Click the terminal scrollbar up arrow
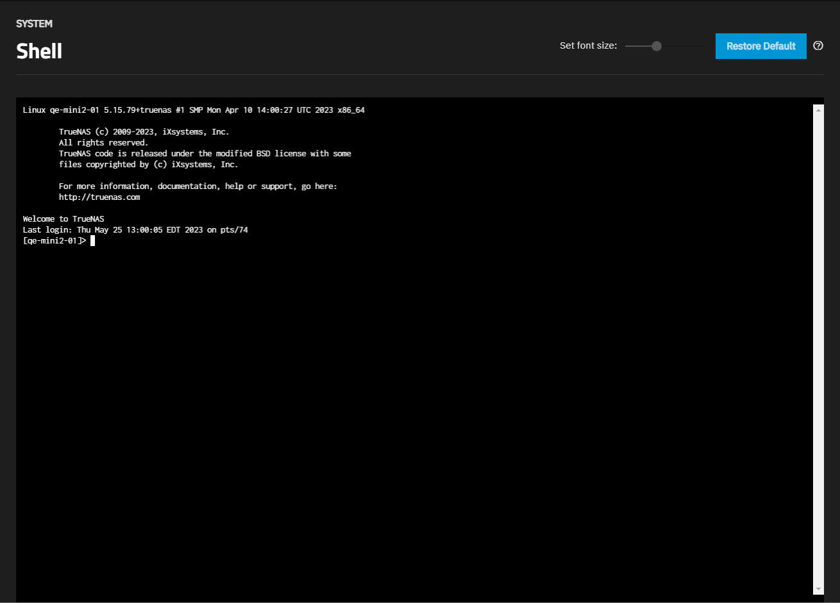The width and height of the screenshot is (840, 603). click(818, 110)
